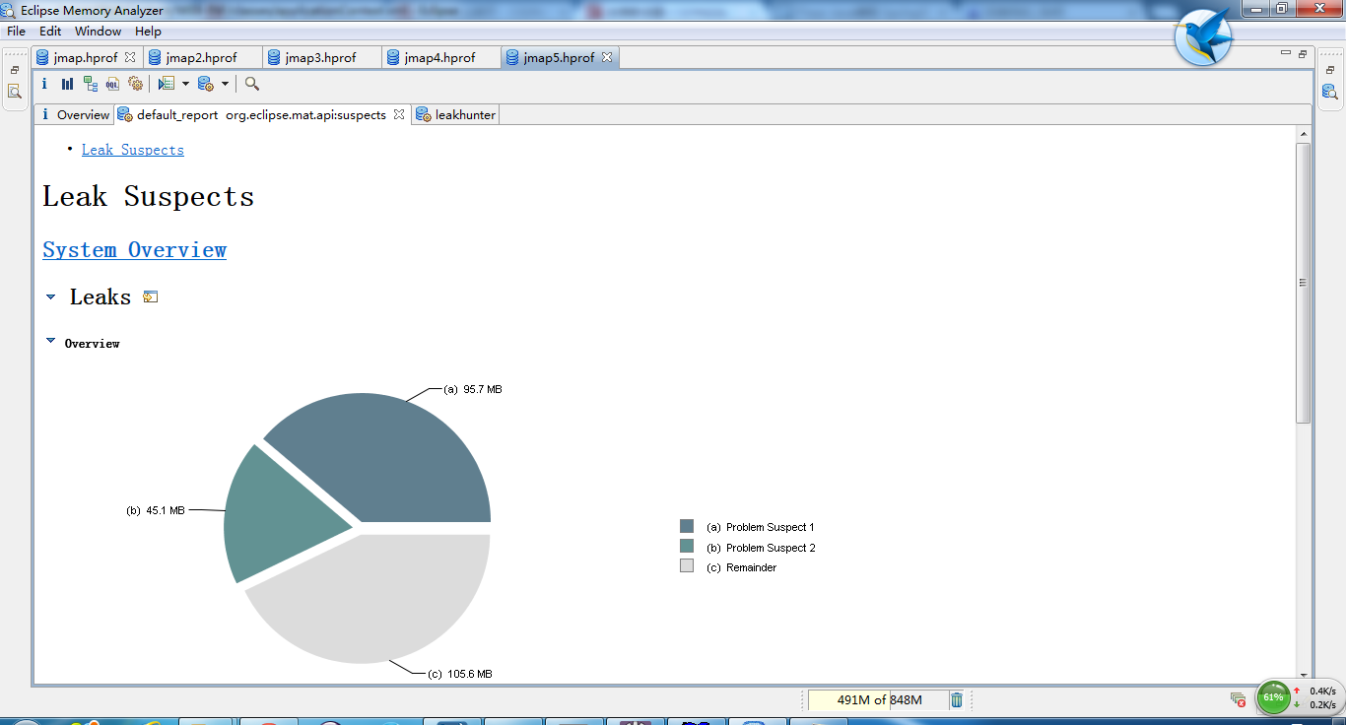Open the Dominator Tree view
1346x725 pixels.
90,84
